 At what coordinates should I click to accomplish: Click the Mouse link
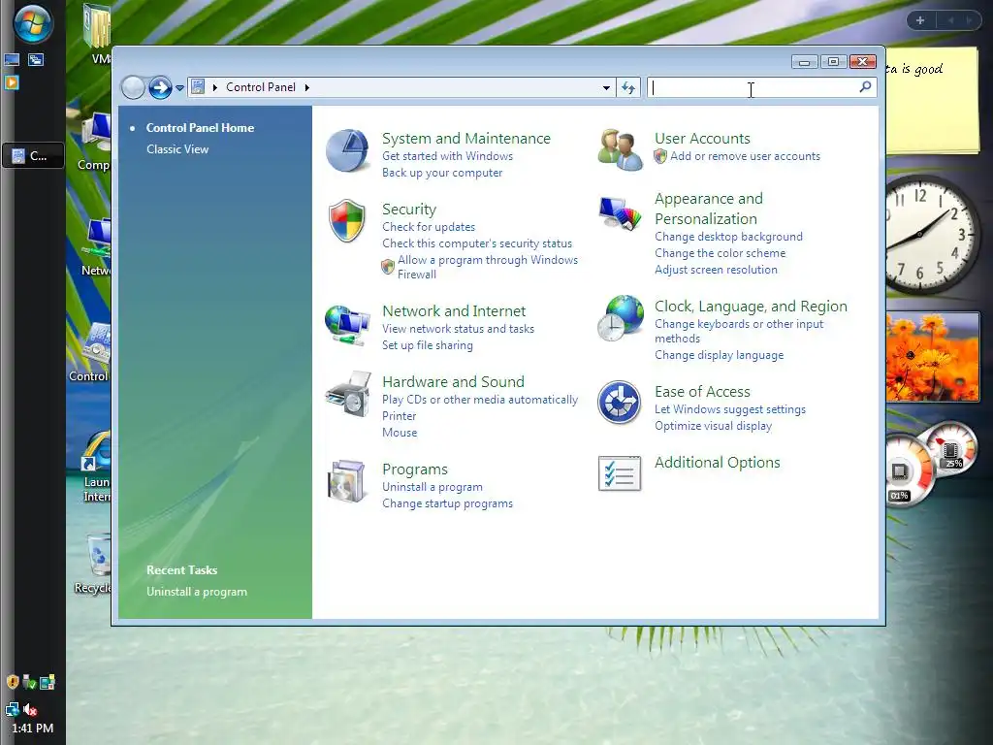[x=400, y=433]
